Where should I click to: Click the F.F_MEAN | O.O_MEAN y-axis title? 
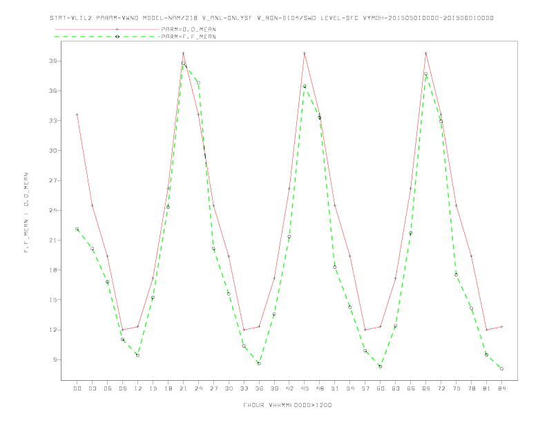click(26, 213)
